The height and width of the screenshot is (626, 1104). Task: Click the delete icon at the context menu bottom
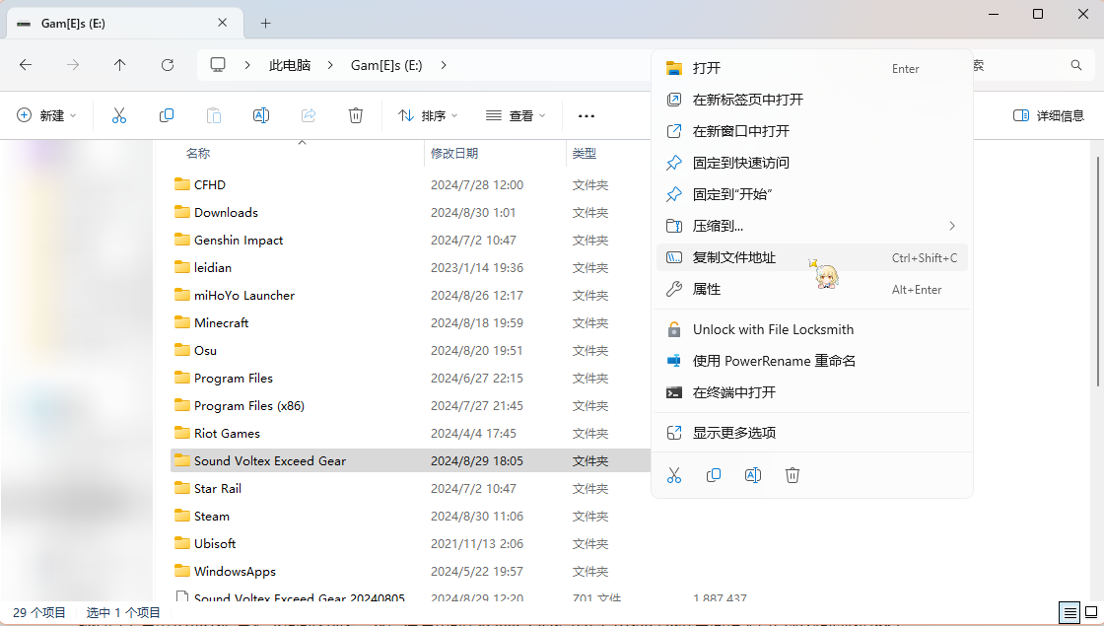[x=793, y=475]
